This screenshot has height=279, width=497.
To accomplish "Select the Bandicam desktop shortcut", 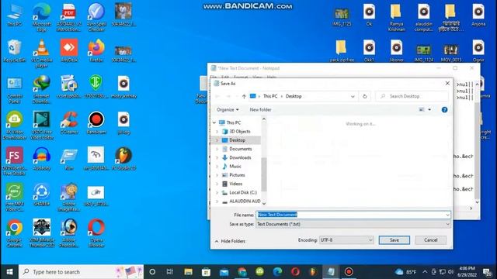I will [96, 122].
